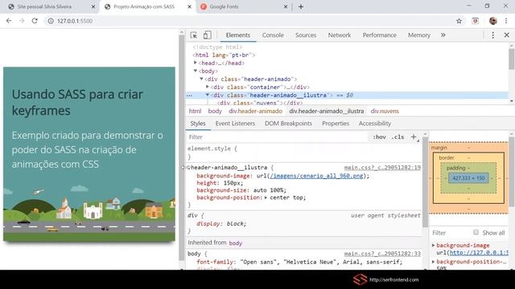Select body in the breadcrumb trail
The image size is (515, 289).
coord(215,111)
